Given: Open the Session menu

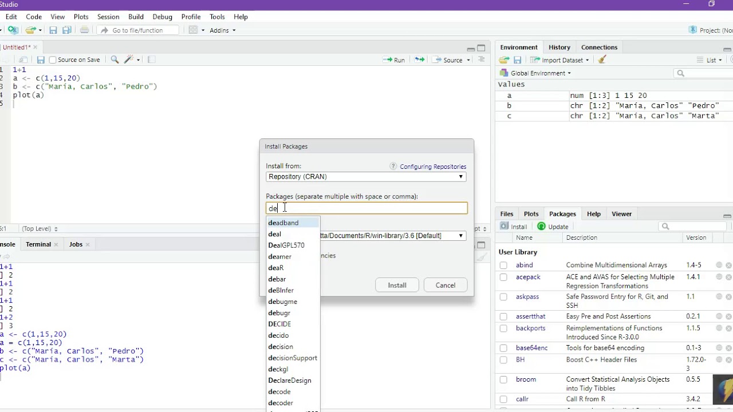Looking at the screenshot, I should coord(108,17).
